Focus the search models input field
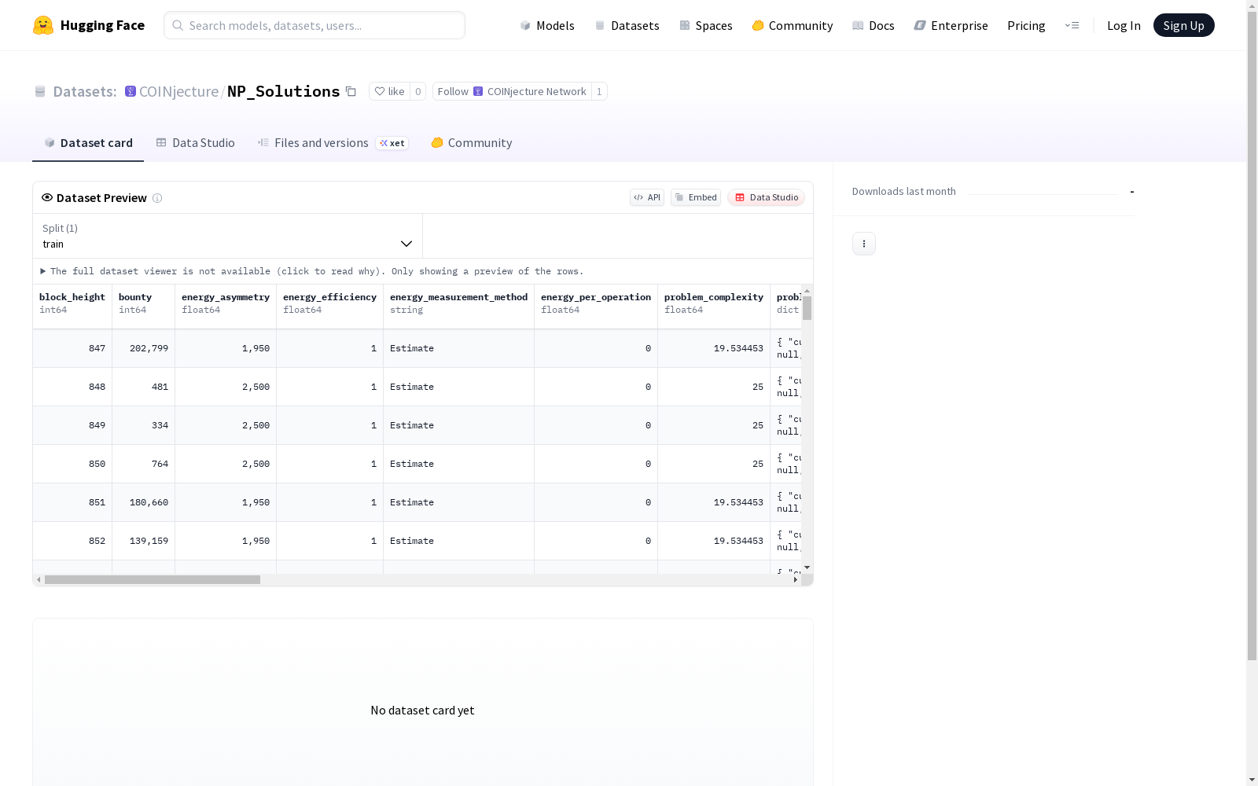Image resolution: width=1258 pixels, height=786 pixels. (314, 25)
